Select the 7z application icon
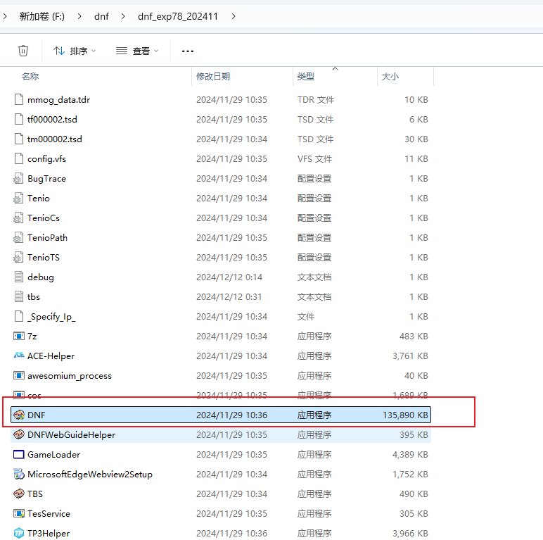Image resolution: width=543 pixels, height=540 pixels. [x=19, y=337]
